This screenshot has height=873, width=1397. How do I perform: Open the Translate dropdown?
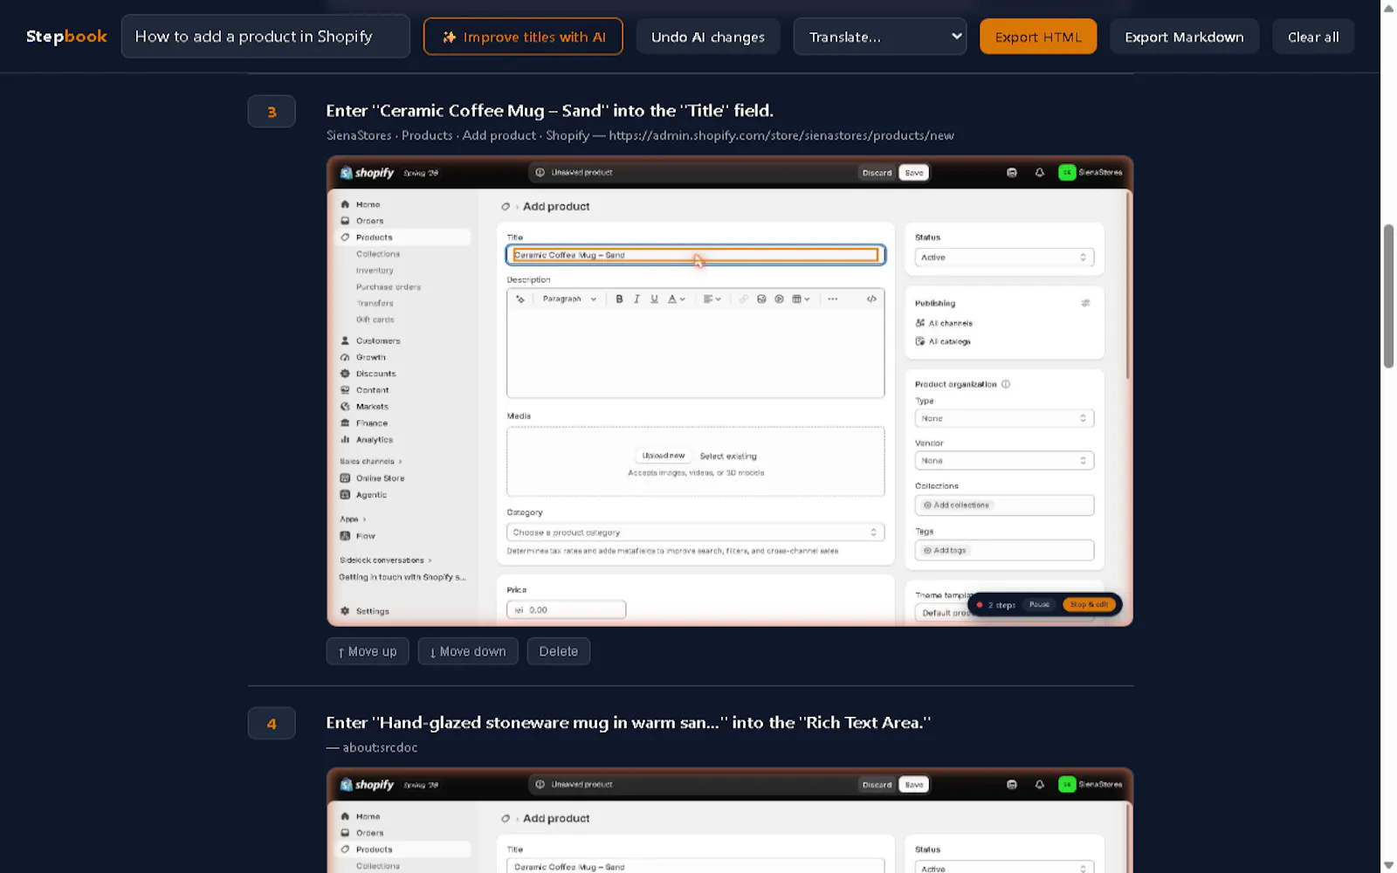click(x=879, y=37)
